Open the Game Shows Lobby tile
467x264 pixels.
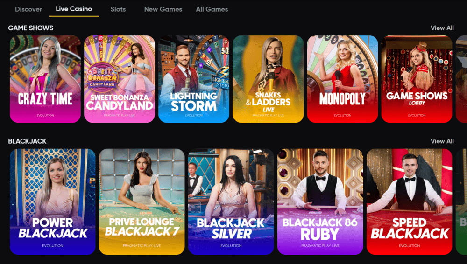417,79
